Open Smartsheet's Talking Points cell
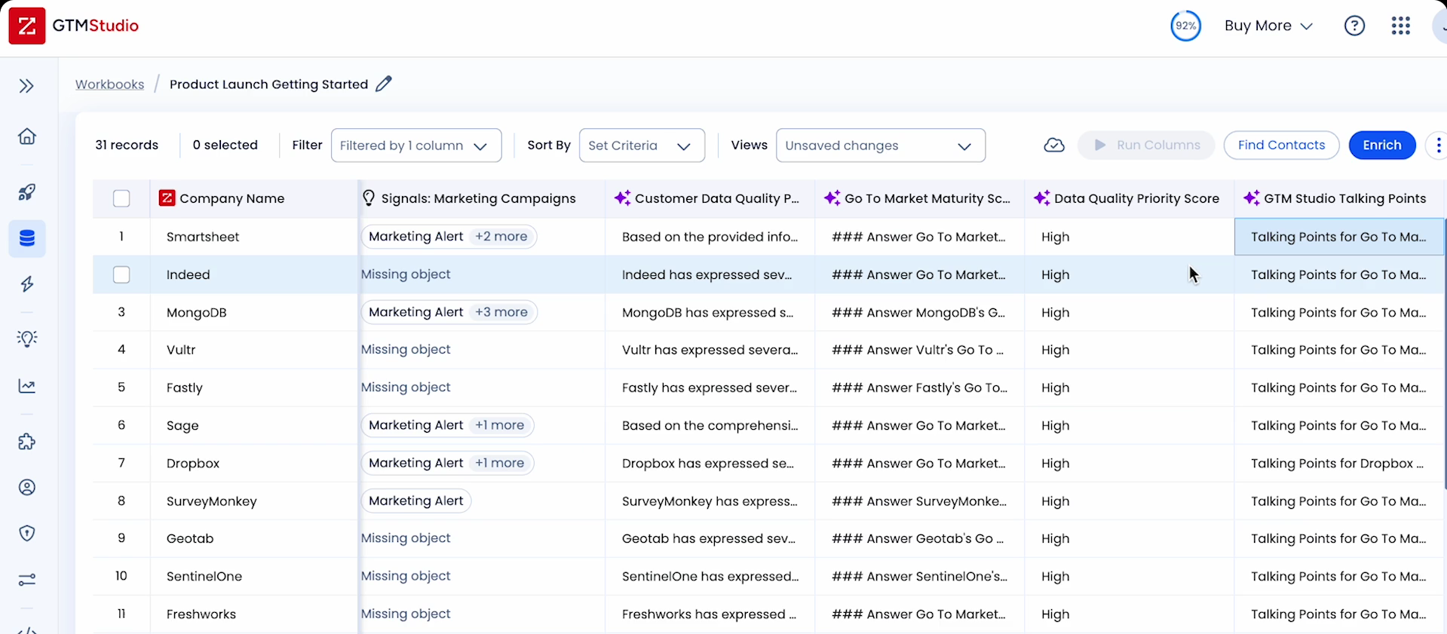Viewport: 1447px width, 634px height. 1340,237
